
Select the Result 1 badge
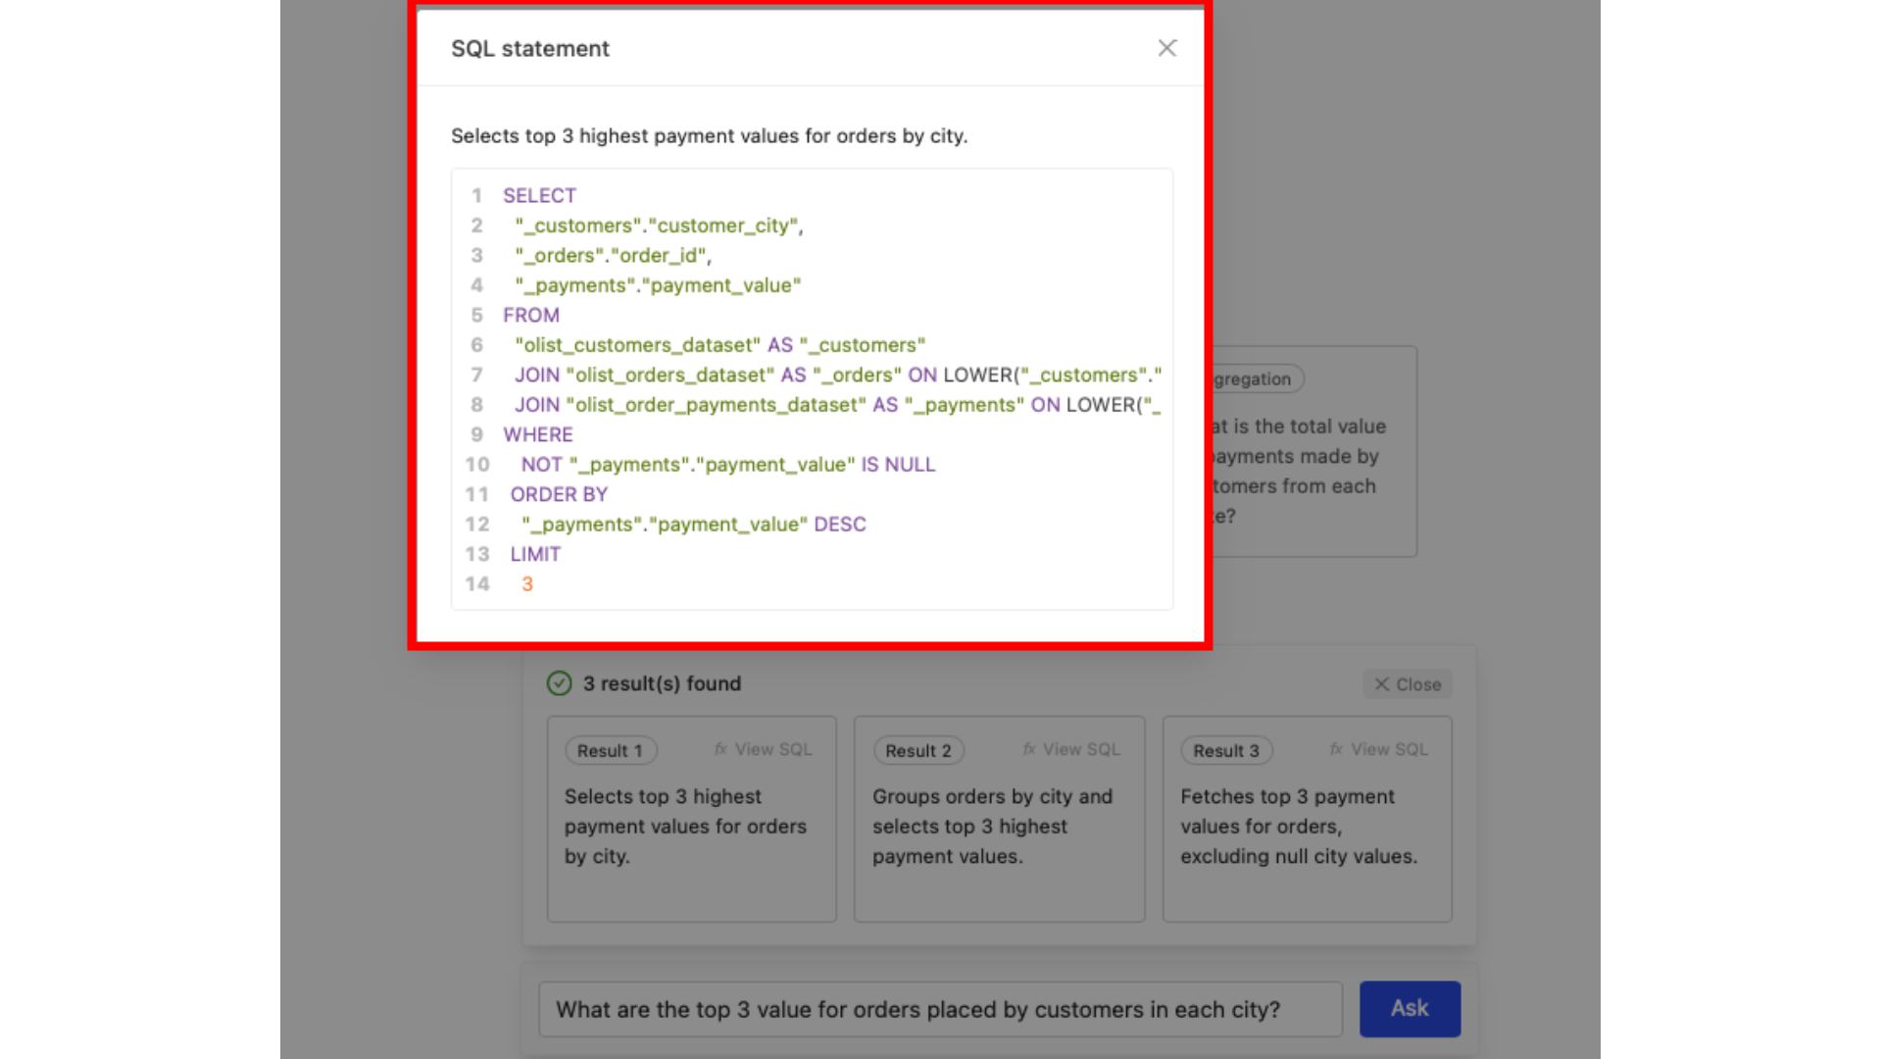[x=611, y=750]
